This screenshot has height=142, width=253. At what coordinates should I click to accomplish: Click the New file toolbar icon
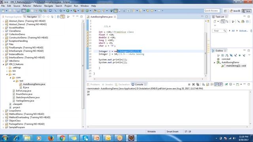pyautogui.click(x=3, y=11)
